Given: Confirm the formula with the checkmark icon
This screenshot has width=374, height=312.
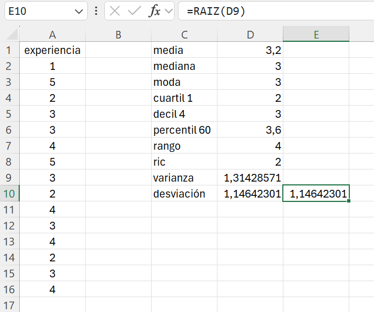Looking at the screenshot, I should coord(134,11).
